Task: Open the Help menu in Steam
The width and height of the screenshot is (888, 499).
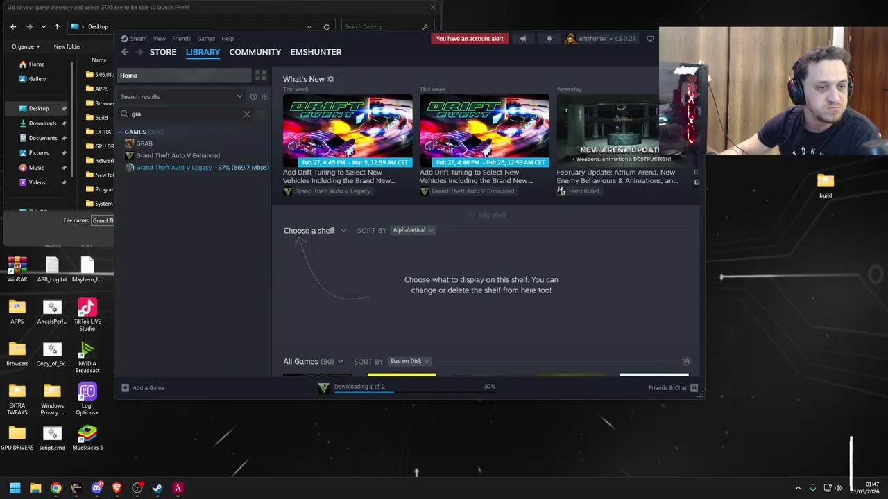Action: tap(228, 39)
